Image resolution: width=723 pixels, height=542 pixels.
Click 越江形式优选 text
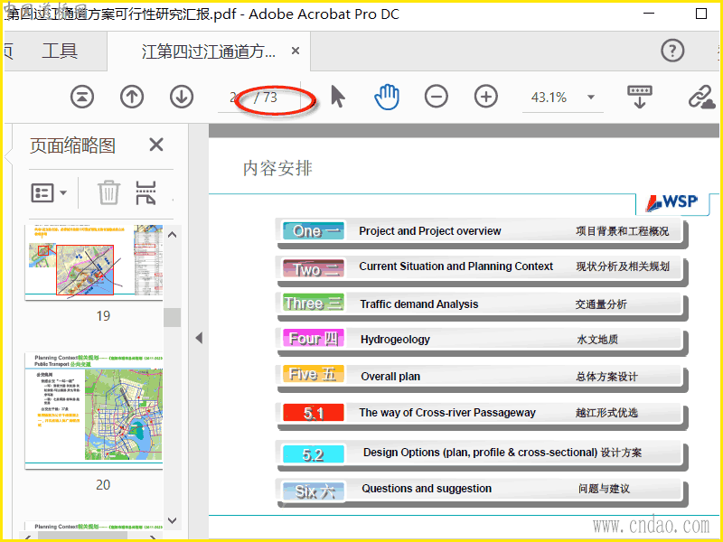[606, 413]
